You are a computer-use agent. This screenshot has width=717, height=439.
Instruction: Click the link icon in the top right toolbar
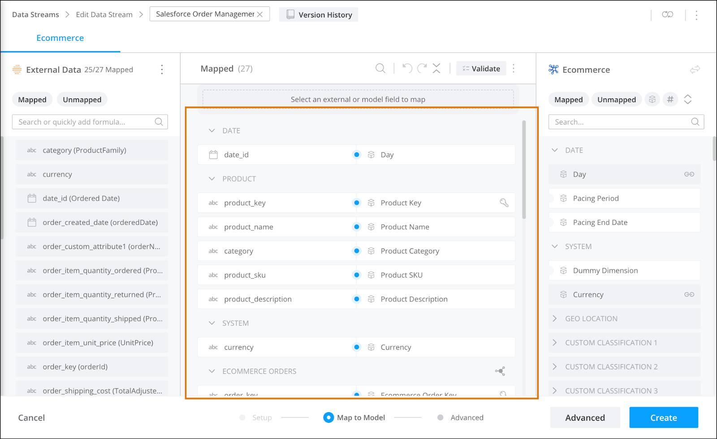(667, 14)
